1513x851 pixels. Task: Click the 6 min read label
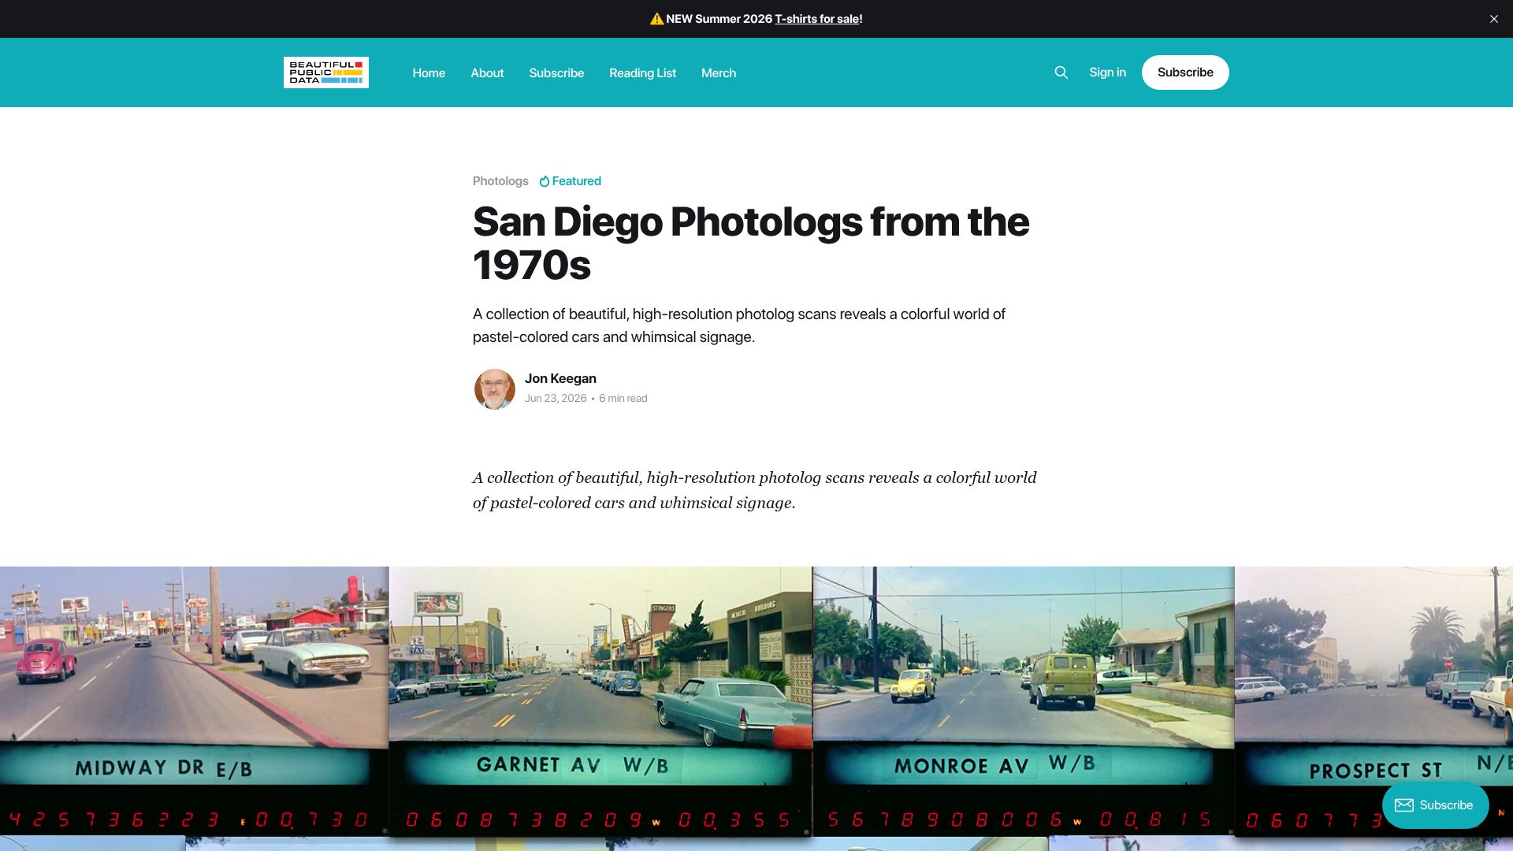coord(623,399)
